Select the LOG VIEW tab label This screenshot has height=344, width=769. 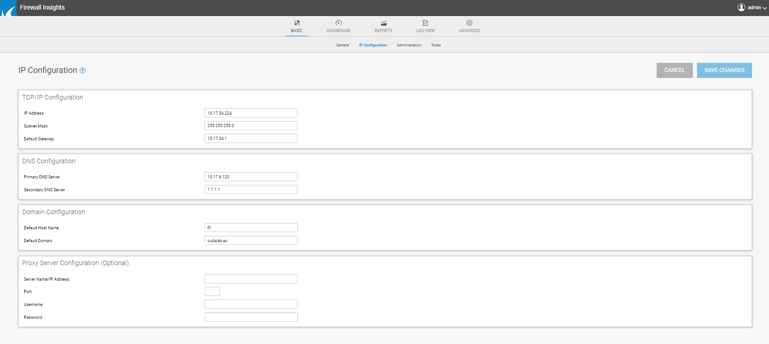[426, 31]
